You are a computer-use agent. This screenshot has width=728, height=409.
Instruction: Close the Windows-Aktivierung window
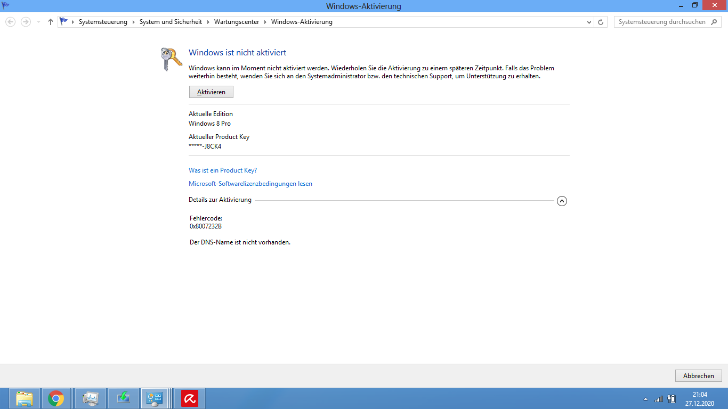pyautogui.click(x=714, y=5)
